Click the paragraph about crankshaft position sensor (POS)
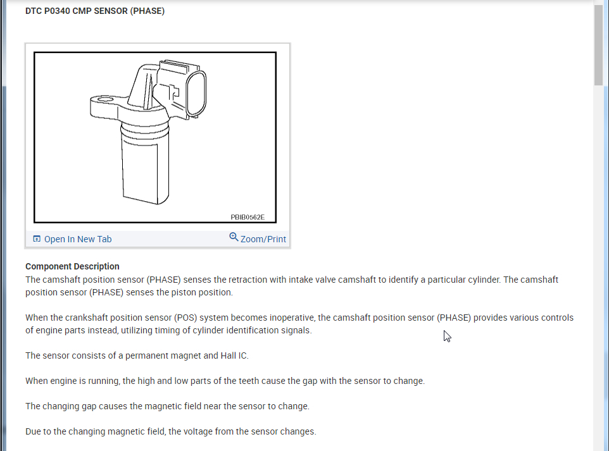This screenshot has width=609, height=451. click(299, 324)
